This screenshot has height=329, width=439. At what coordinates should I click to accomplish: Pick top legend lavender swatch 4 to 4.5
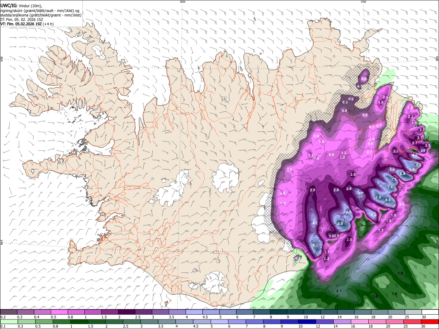pos(194,312)
